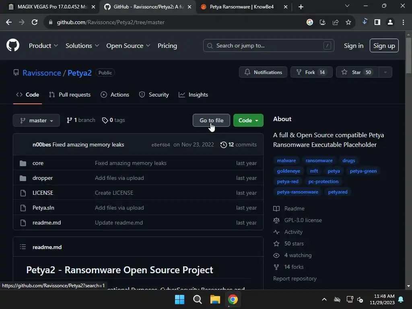Click the Petya2 repository name link

(x=80, y=73)
